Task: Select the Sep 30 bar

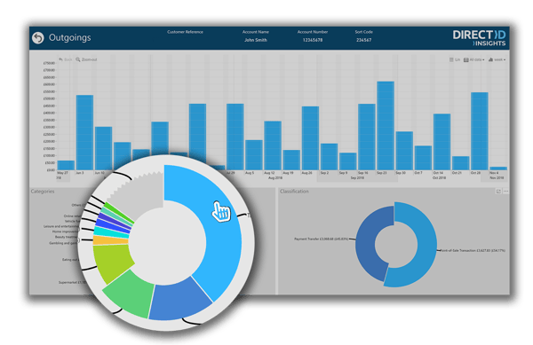Action: click(x=404, y=151)
